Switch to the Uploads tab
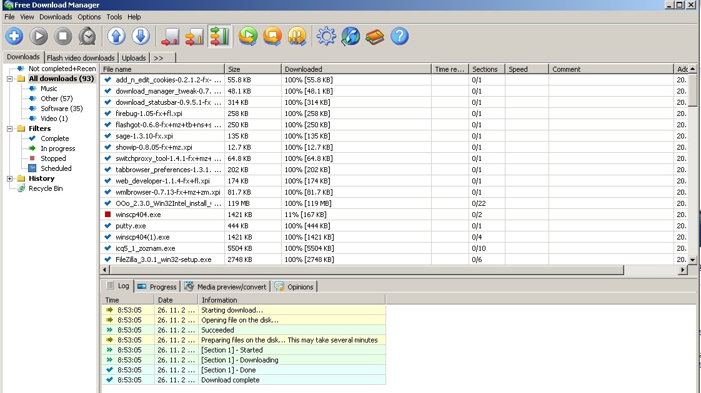The height and width of the screenshot is (393, 701). (x=134, y=58)
